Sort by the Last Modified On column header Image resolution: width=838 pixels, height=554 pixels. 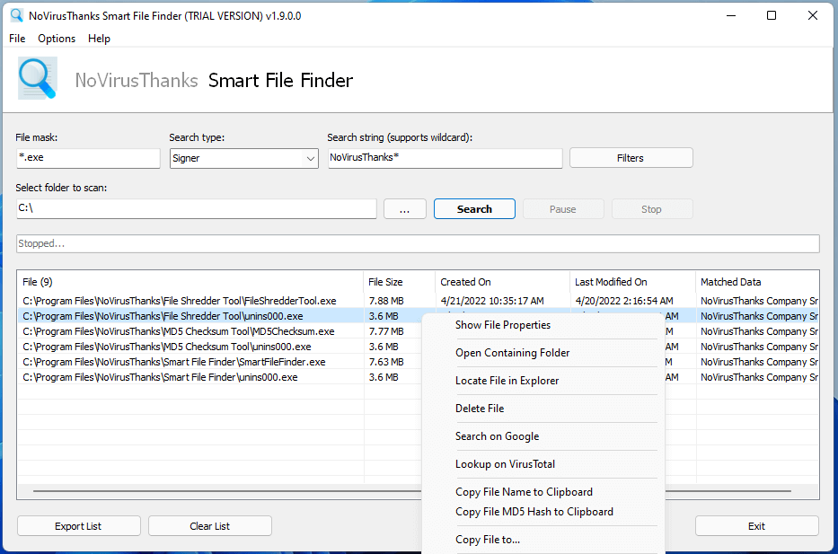[633, 282]
